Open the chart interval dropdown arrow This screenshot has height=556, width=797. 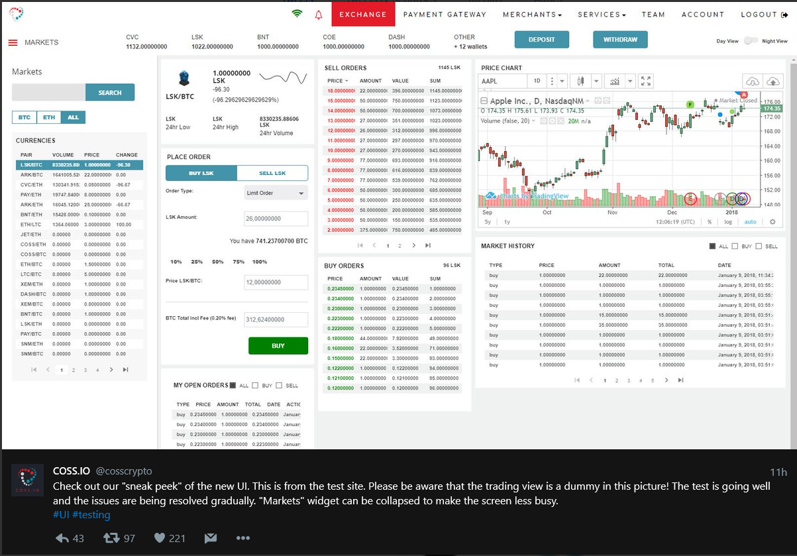[562, 81]
